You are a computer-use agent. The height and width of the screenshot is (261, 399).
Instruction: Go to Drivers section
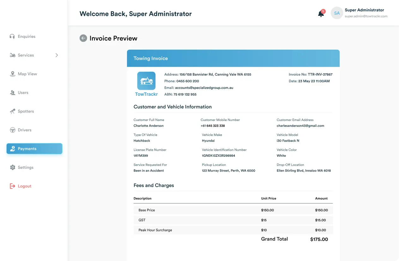click(x=25, y=130)
